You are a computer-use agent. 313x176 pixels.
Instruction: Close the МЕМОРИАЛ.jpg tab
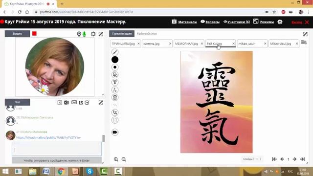202,44
